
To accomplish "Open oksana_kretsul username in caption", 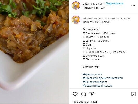I will [x=93, y=18].
